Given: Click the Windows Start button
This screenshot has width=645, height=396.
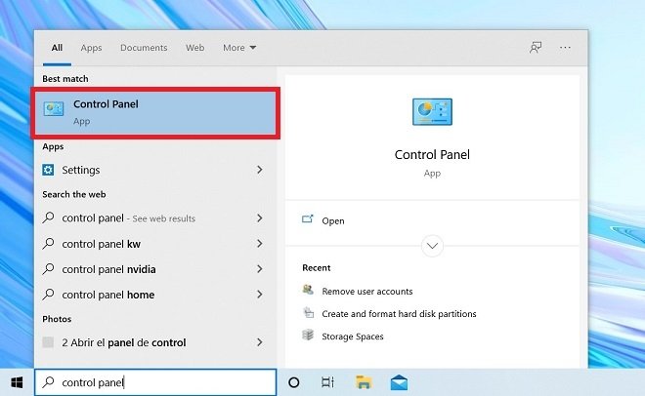Looking at the screenshot, I should (x=17, y=382).
